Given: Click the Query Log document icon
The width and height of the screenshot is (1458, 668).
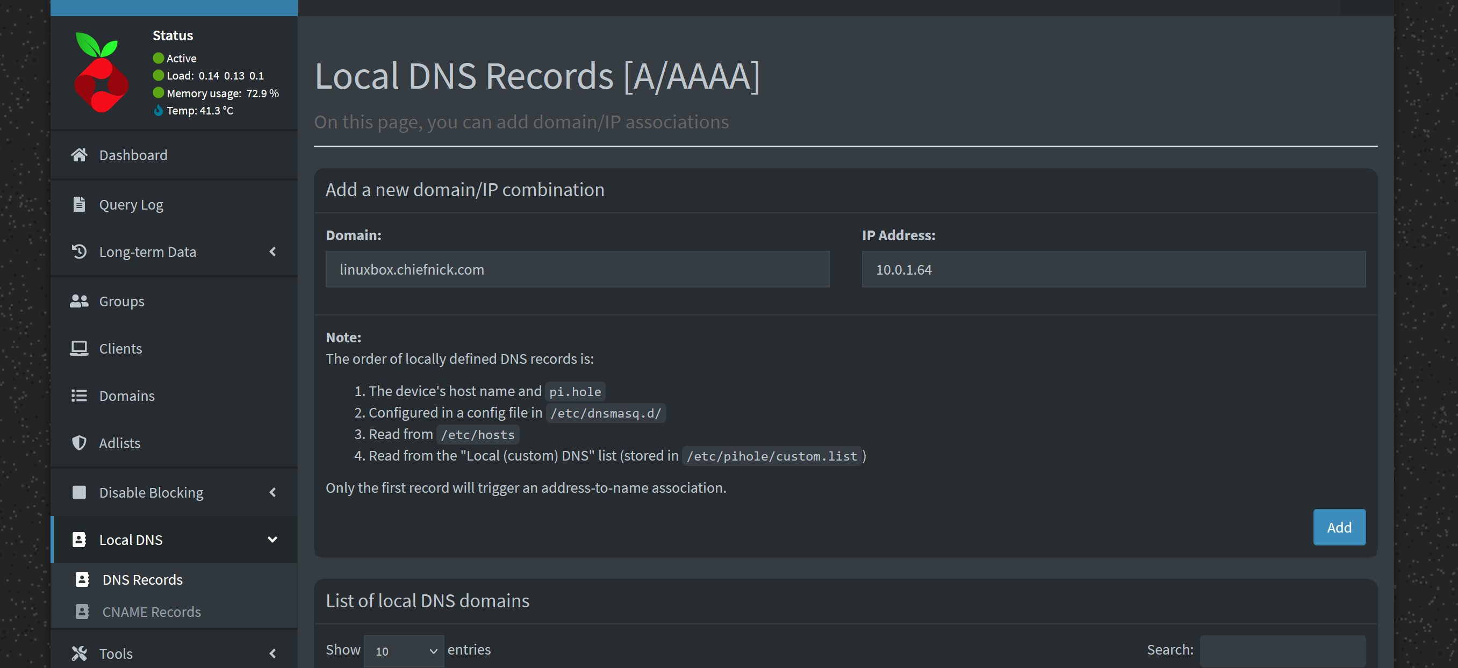Looking at the screenshot, I should (x=79, y=204).
